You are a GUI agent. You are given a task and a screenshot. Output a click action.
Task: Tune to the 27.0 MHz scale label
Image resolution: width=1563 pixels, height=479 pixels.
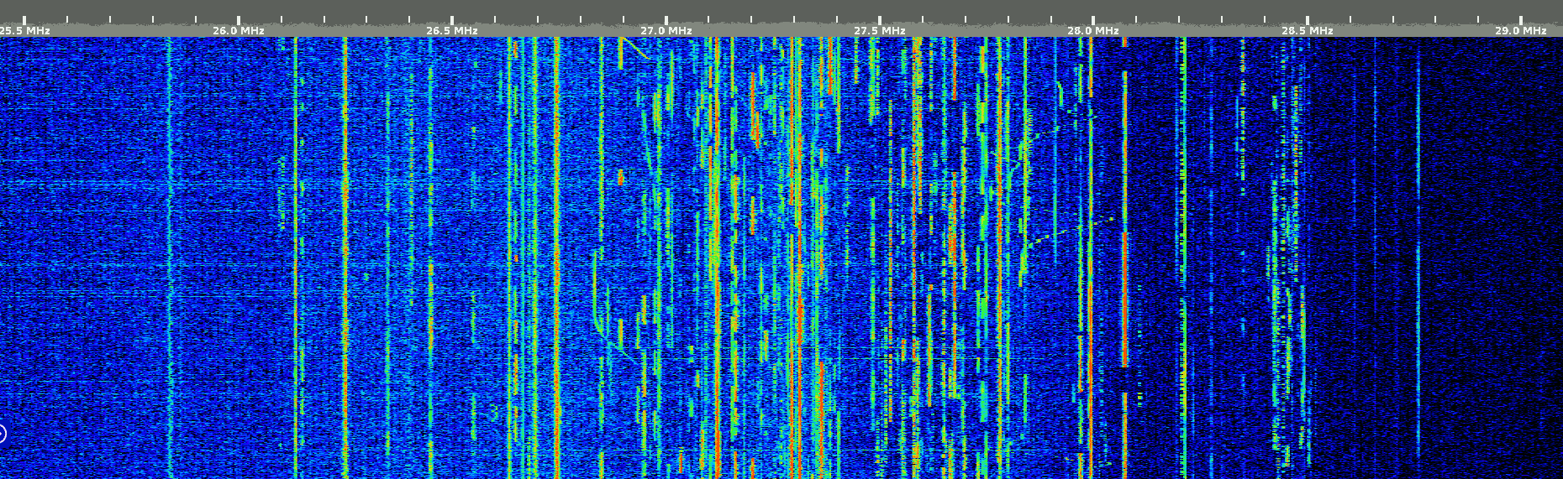click(x=666, y=30)
